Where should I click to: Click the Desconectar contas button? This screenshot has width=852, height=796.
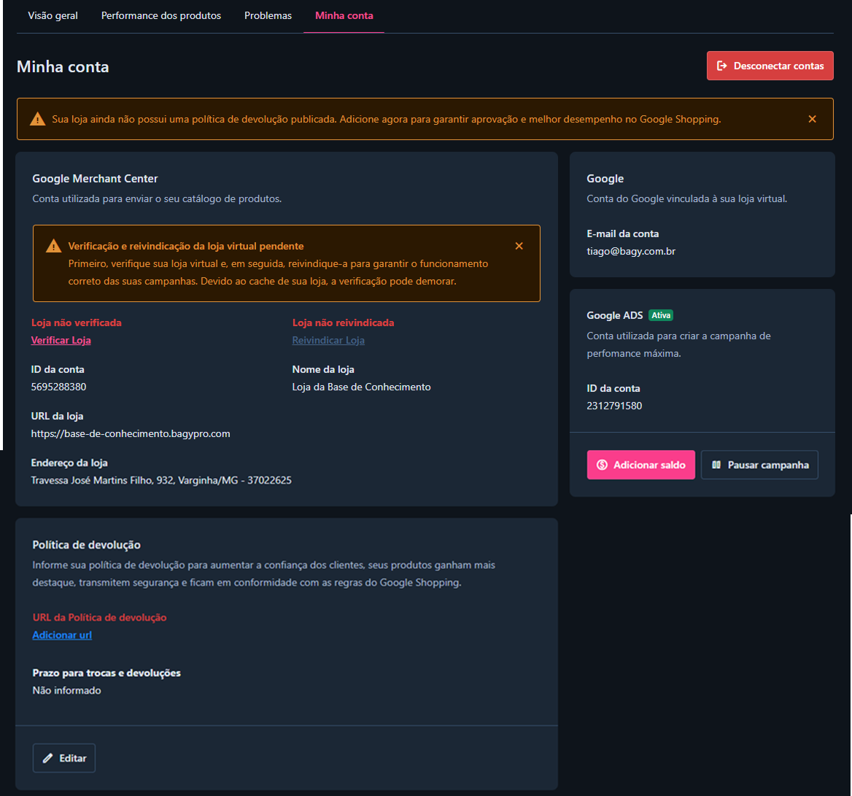click(x=770, y=66)
